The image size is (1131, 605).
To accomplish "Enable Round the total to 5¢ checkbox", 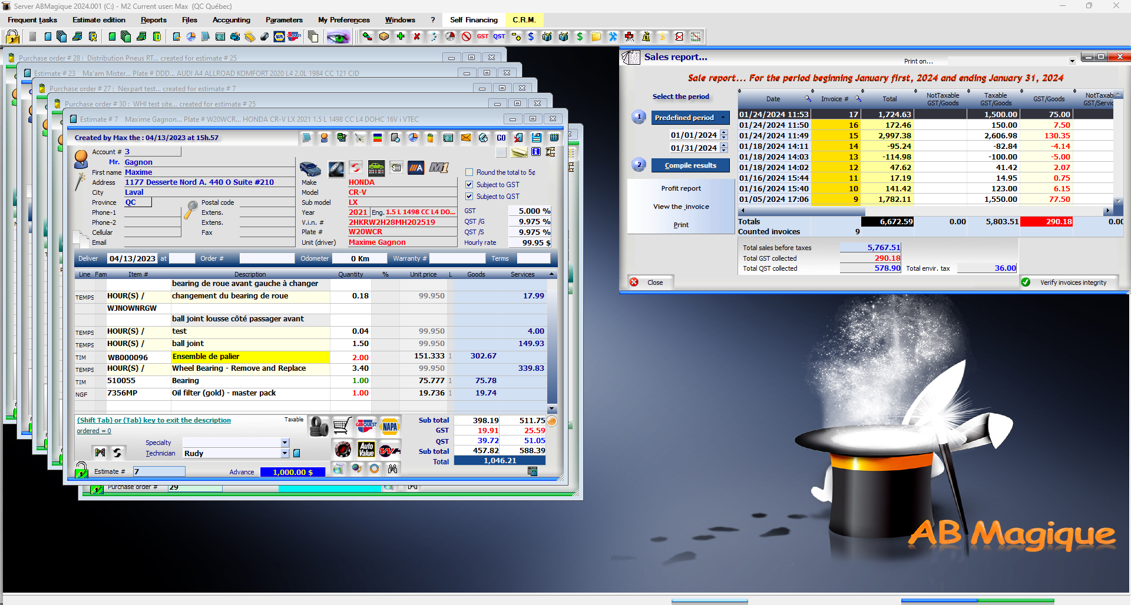I will coord(469,172).
